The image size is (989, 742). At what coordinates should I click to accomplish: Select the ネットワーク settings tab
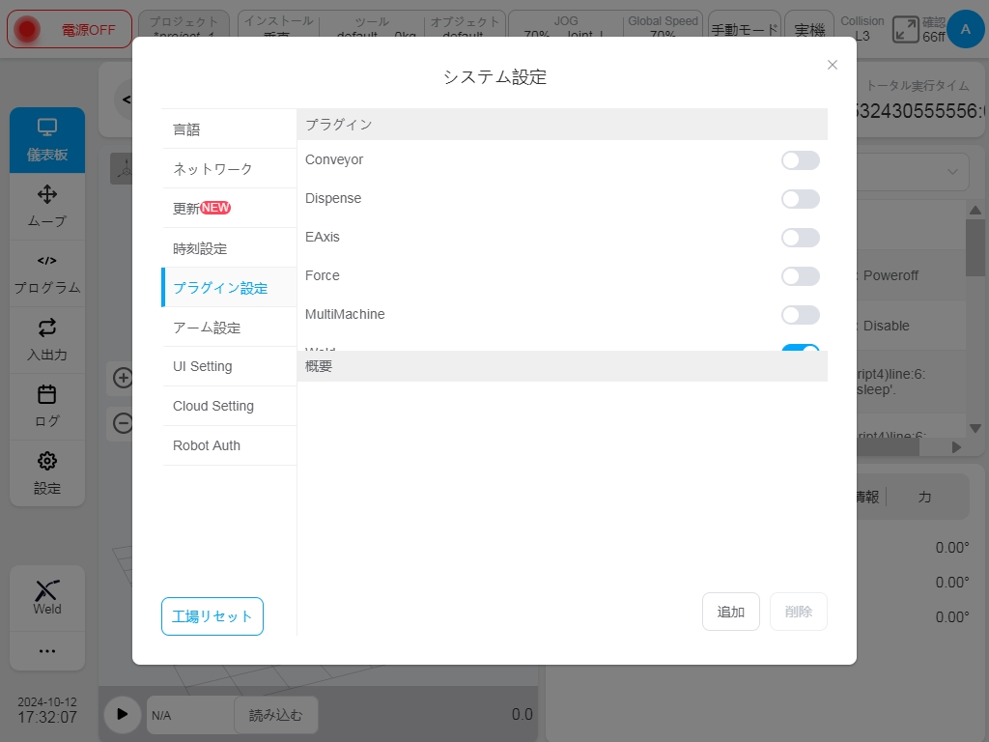pyautogui.click(x=229, y=169)
